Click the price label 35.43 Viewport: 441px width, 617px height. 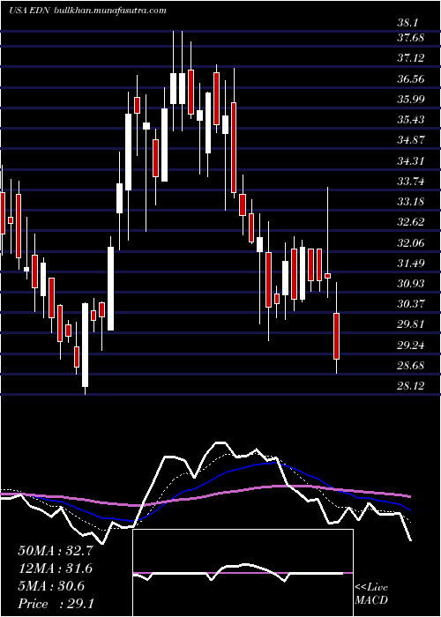coord(411,119)
